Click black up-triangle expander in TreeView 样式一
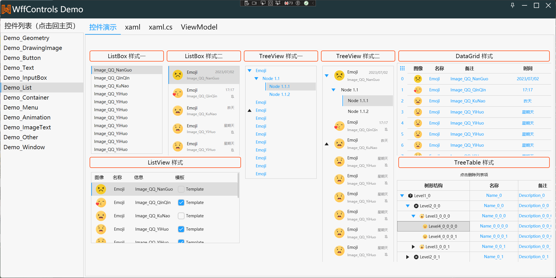556x278 pixels. 250,110
